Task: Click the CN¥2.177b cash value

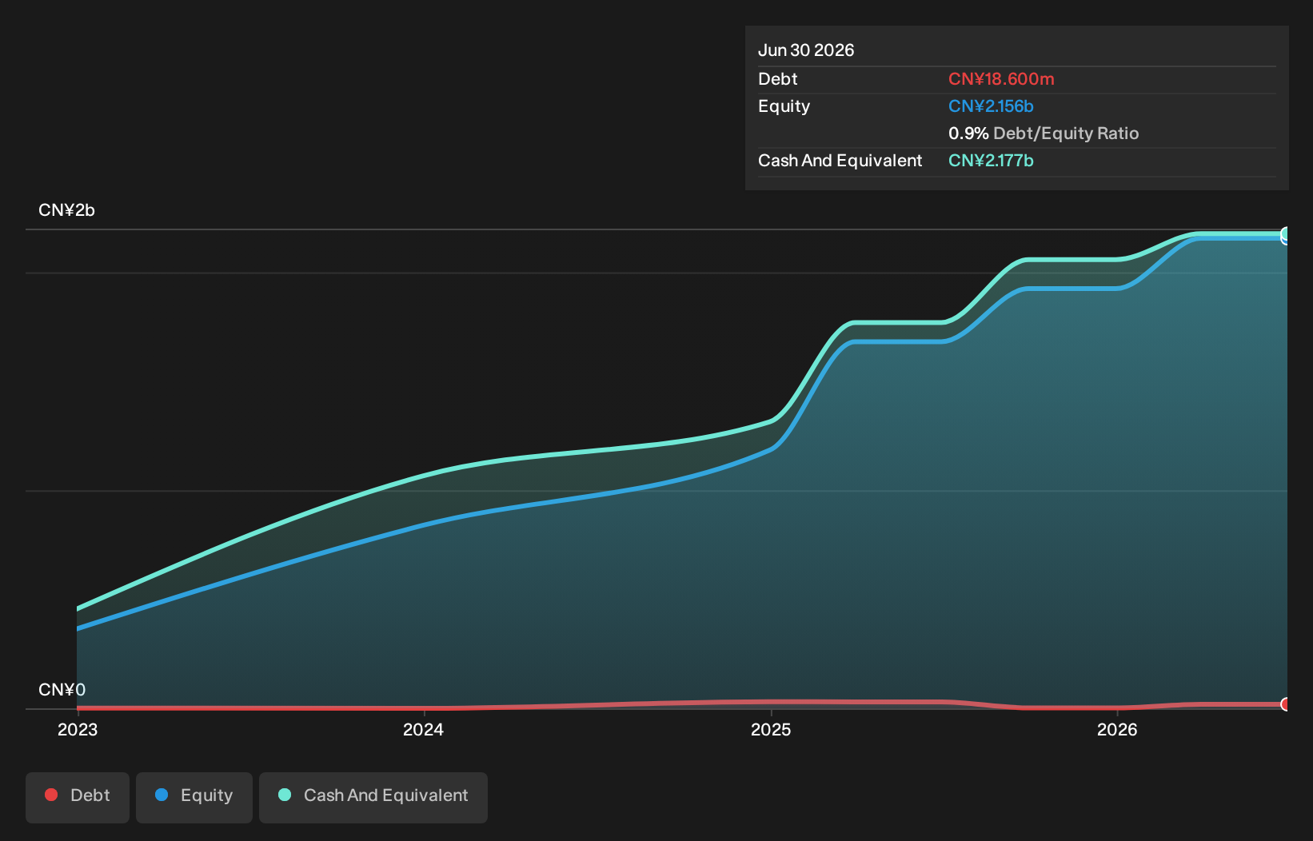Action: point(991,161)
